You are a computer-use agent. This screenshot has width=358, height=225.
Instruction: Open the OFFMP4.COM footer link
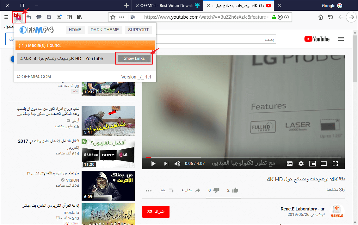pyautogui.click(x=34, y=77)
